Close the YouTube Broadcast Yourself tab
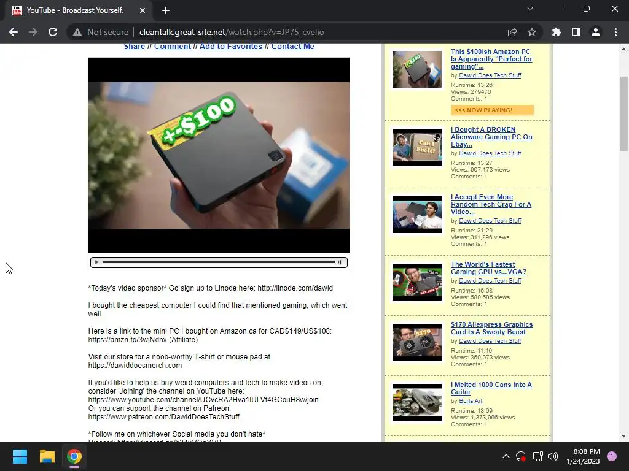629x471 pixels. [143, 10]
